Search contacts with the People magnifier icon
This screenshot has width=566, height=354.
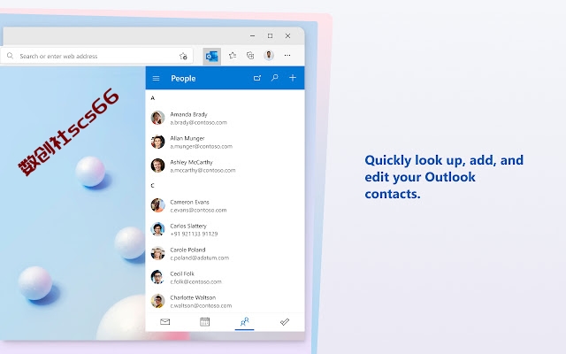tap(275, 78)
